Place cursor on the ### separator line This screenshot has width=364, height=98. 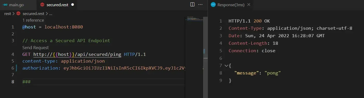pyautogui.click(x=27, y=82)
